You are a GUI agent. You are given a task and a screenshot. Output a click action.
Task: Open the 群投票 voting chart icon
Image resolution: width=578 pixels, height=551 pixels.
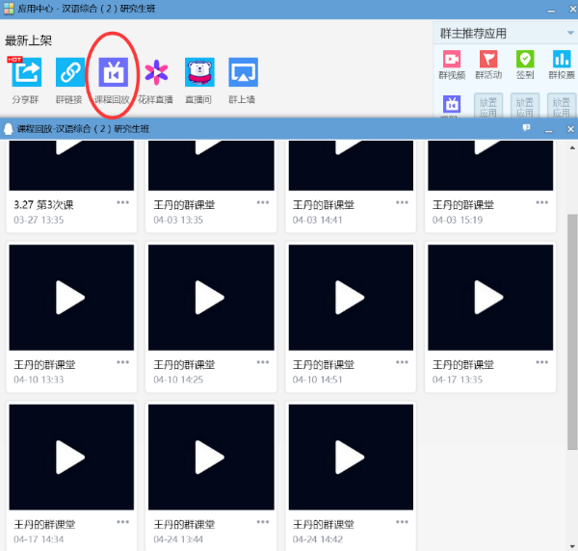(x=561, y=62)
